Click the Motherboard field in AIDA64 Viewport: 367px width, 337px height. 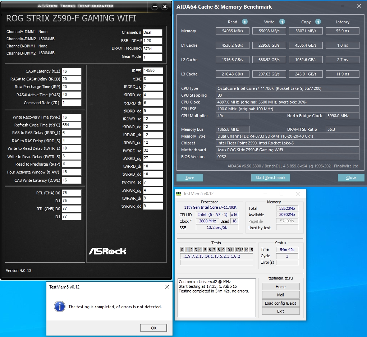tap(288, 150)
